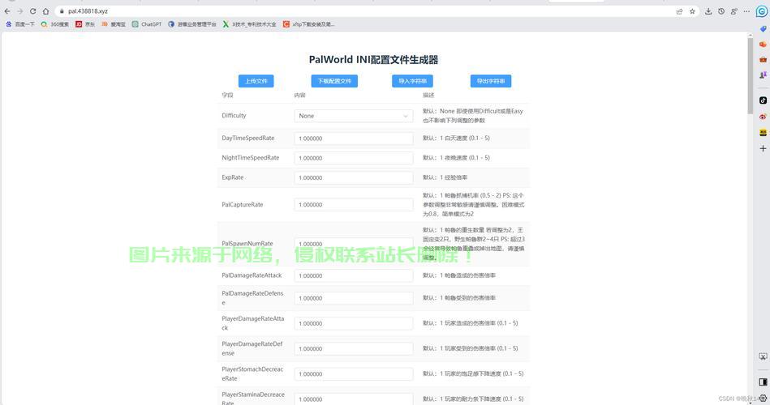This screenshot has width=770, height=405.
Task: Open the browser three-dot menu
Action: click(x=746, y=11)
